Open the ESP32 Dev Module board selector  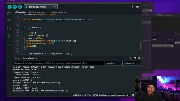(40, 7)
